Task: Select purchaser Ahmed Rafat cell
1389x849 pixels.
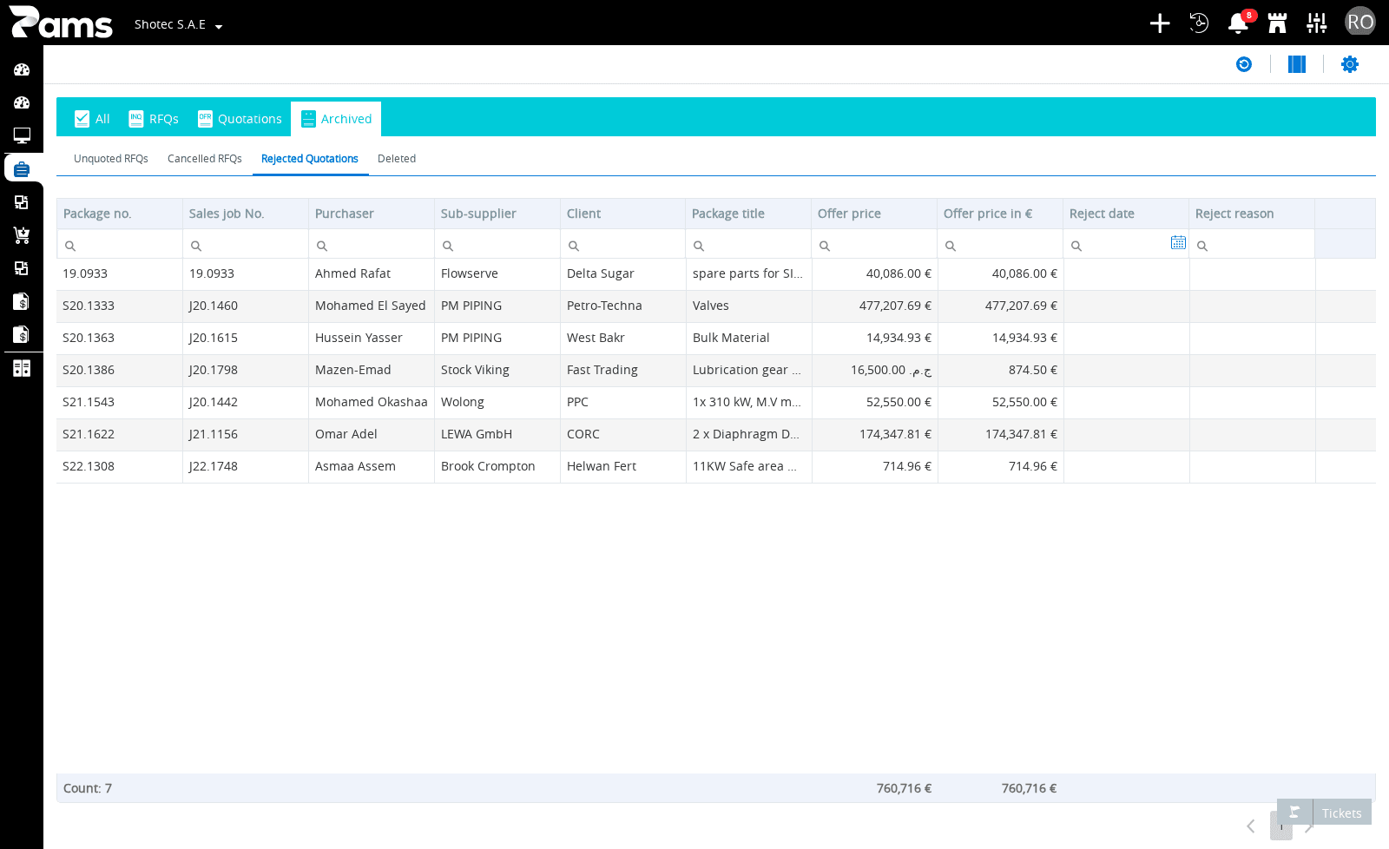Action: click(372, 273)
